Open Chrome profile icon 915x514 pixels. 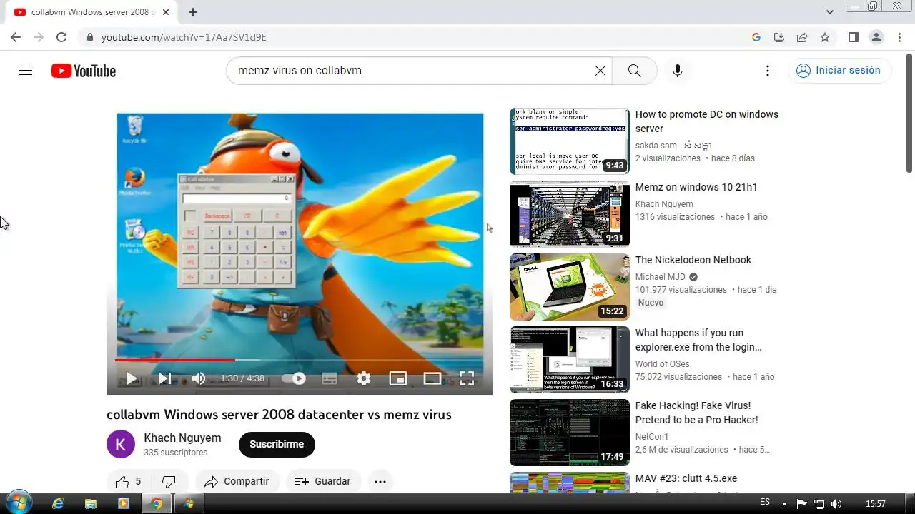876,37
